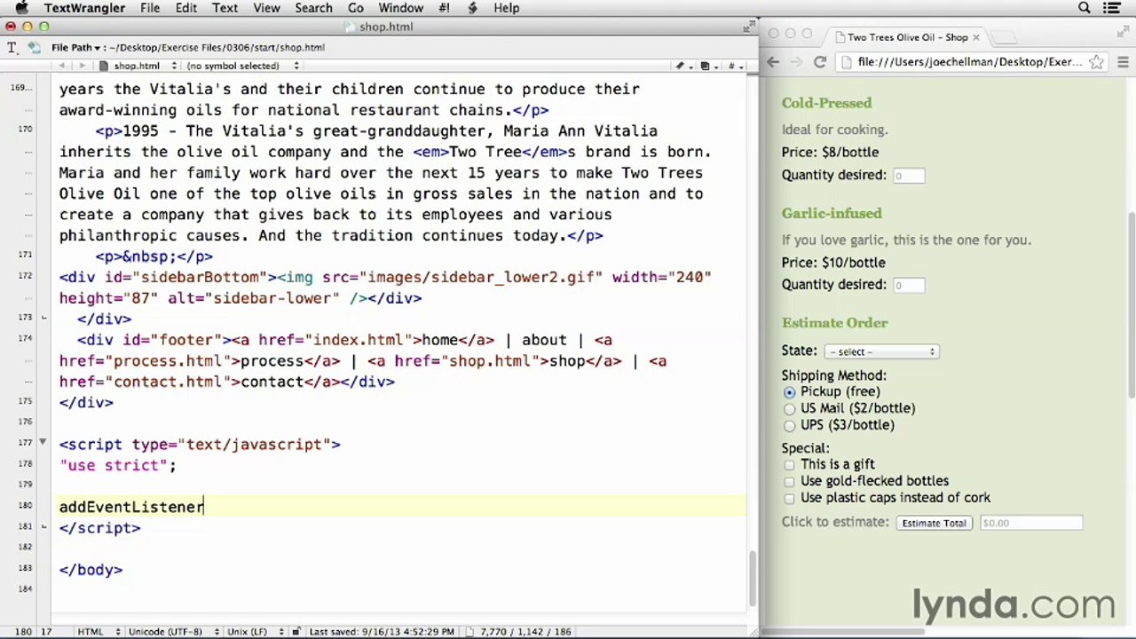This screenshot has width=1136, height=639.
Task: Open the Go menu
Action: (356, 8)
